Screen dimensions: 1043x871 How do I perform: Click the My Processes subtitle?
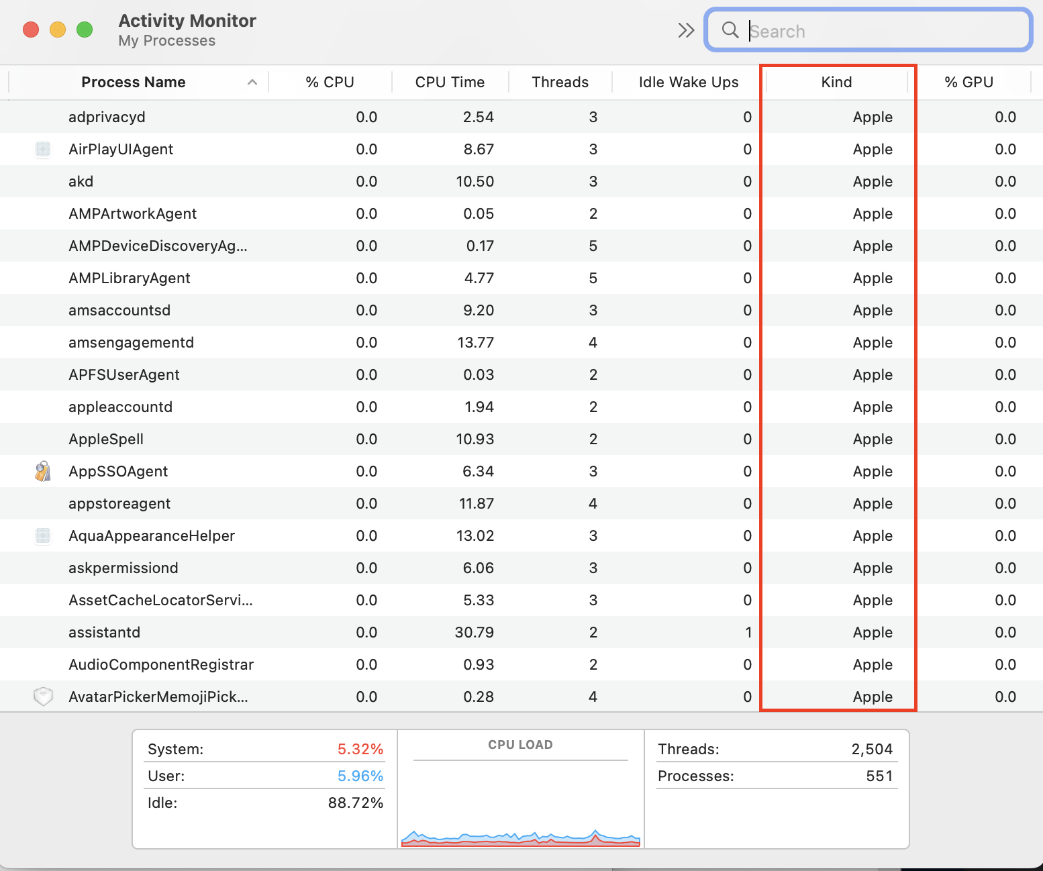coord(167,40)
